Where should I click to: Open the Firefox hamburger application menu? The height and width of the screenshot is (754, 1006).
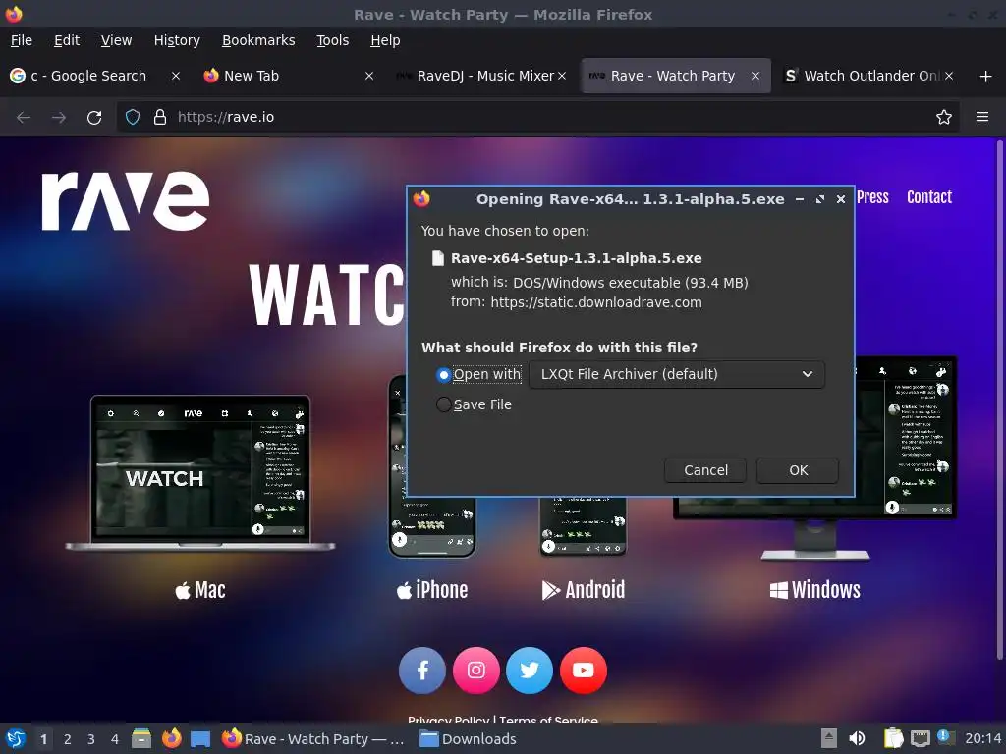tap(981, 117)
